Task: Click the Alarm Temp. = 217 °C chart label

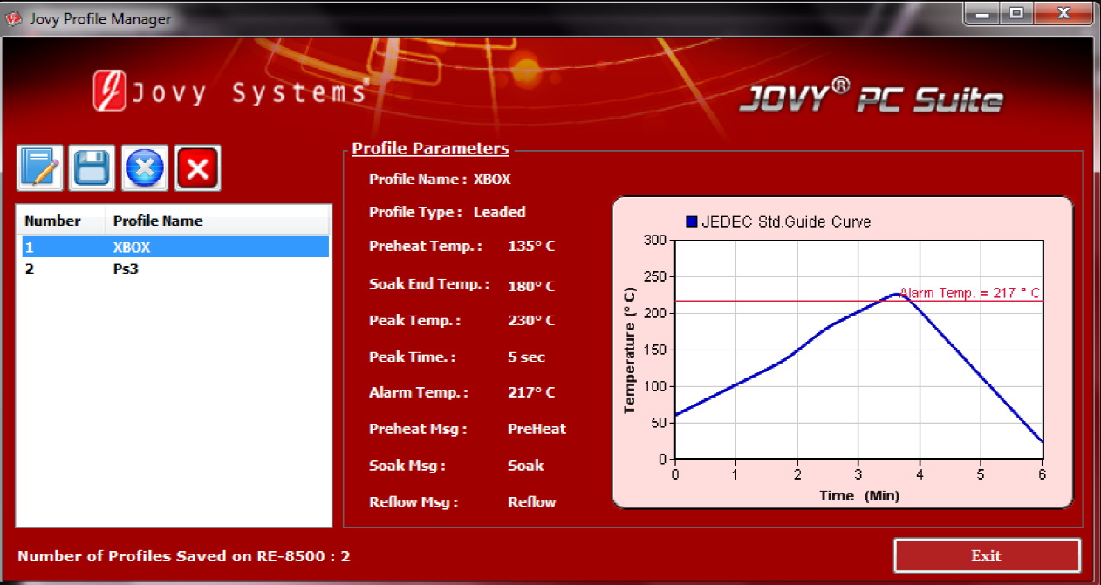Action: (969, 293)
